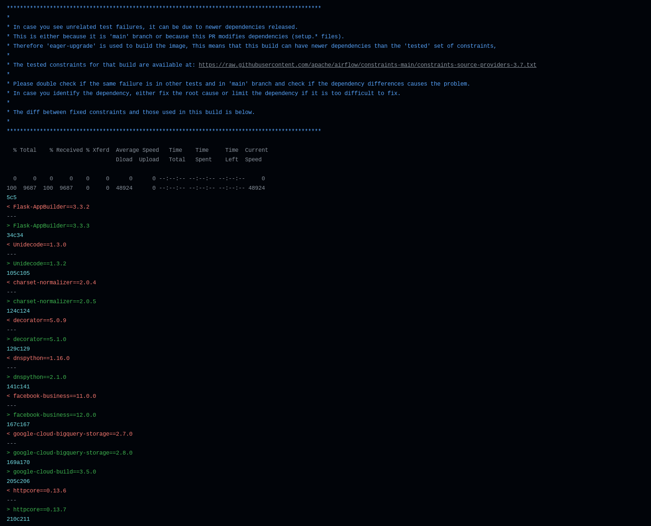Click the removed line Flask-AppBuilder==3.3.2
This screenshot has height=526, width=651.
48,207
